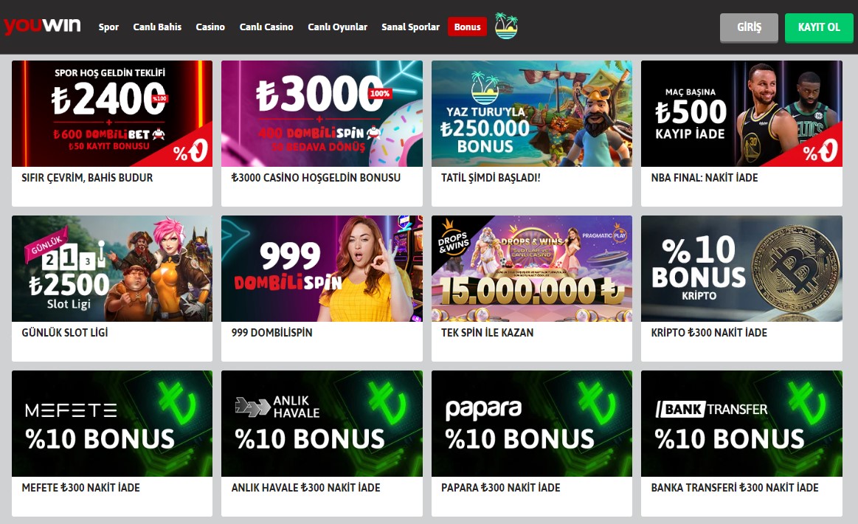Open the Spor menu
858x524 pixels.
point(108,27)
